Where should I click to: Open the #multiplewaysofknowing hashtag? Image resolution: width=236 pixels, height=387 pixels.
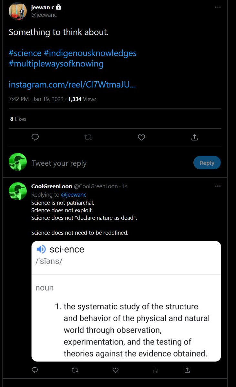coord(56,64)
